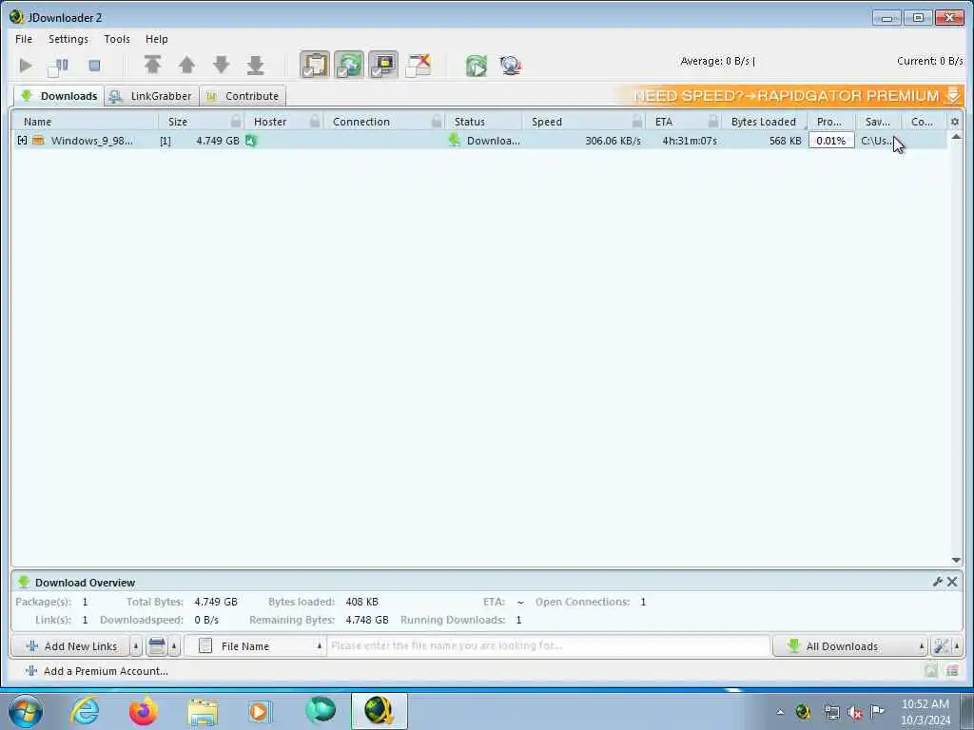Toggle the pause downloads button
The height and width of the screenshot is (730, 974).
click(58, 66)
